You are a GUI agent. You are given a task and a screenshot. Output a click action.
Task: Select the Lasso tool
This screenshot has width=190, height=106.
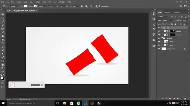coord(3,21)
